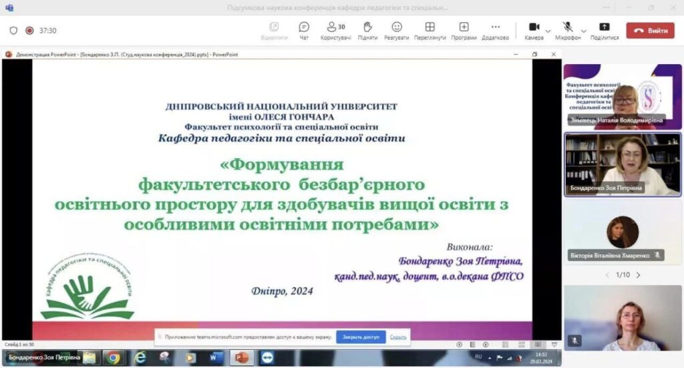
Task: Click the shield privacy icon
Action: (13, 31)
